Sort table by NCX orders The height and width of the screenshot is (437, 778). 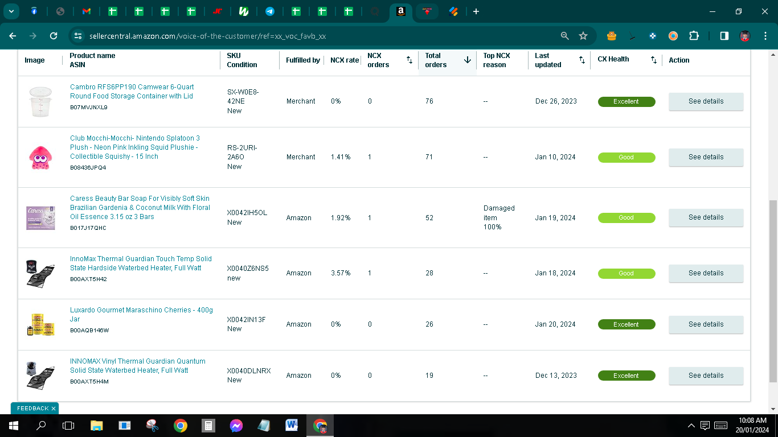point(409,60)
